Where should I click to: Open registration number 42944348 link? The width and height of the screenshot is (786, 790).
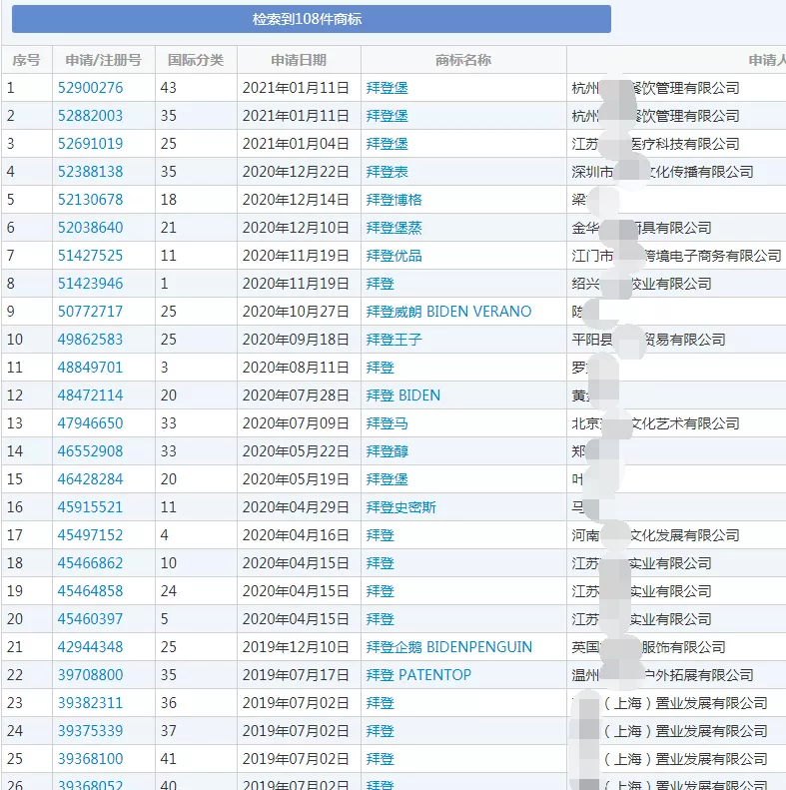[x=90, y=647]
